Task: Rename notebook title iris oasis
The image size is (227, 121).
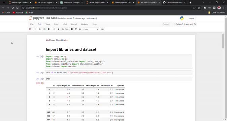Action: (x=52, y=18)
